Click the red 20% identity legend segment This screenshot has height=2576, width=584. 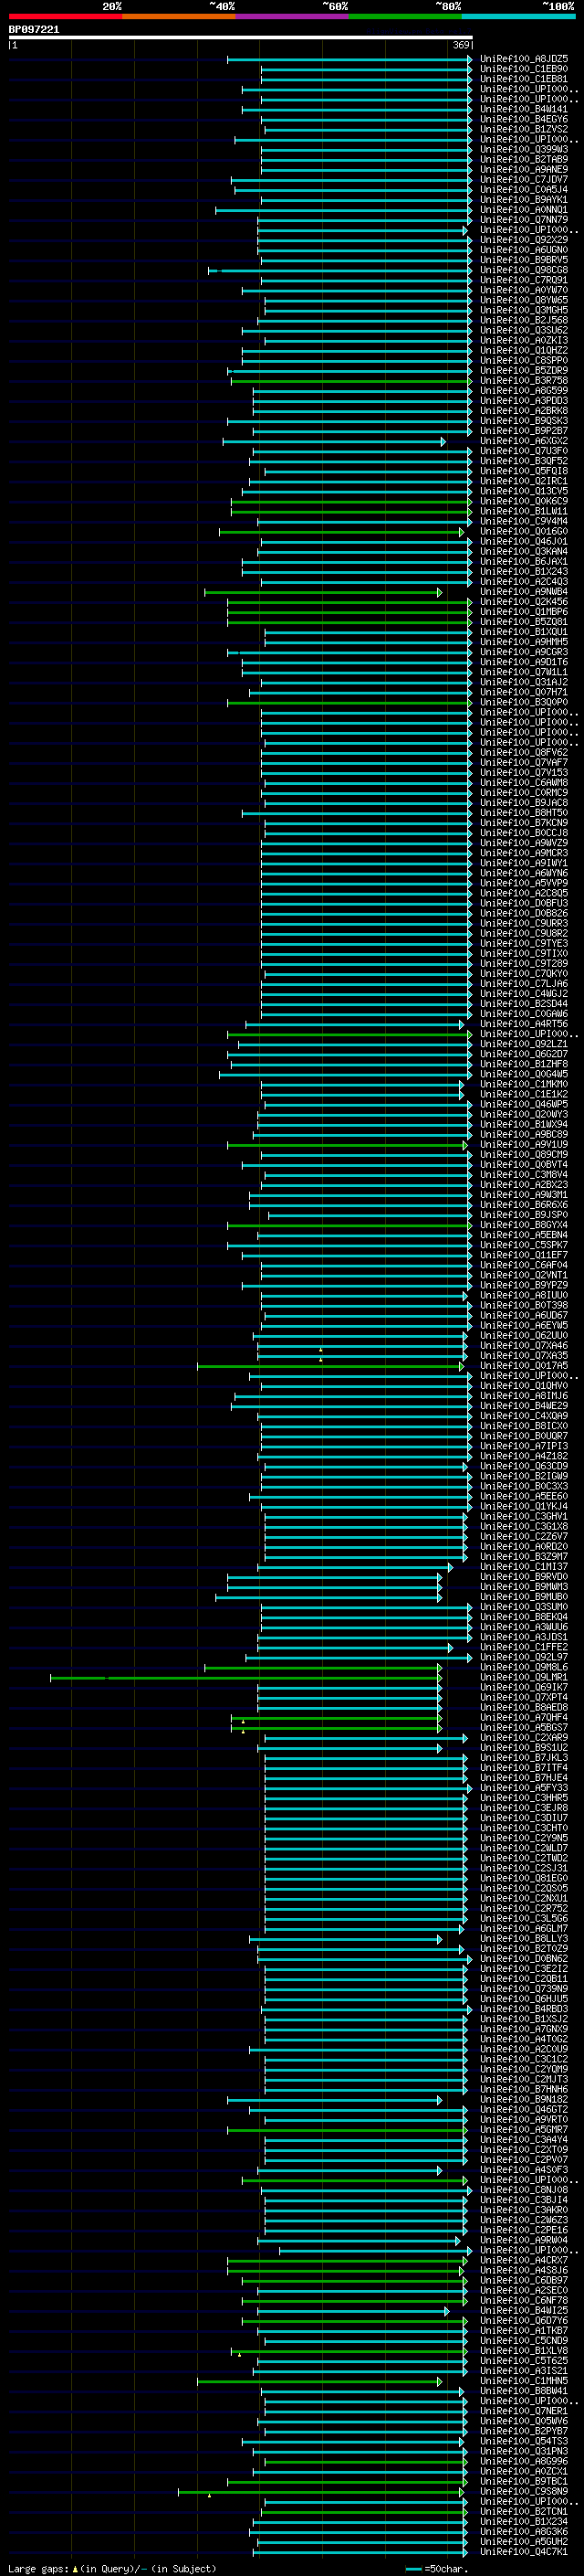[x=65, y=16]
